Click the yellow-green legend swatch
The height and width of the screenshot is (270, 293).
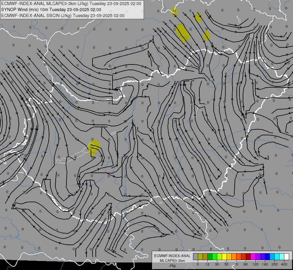(x=220, y=256)
